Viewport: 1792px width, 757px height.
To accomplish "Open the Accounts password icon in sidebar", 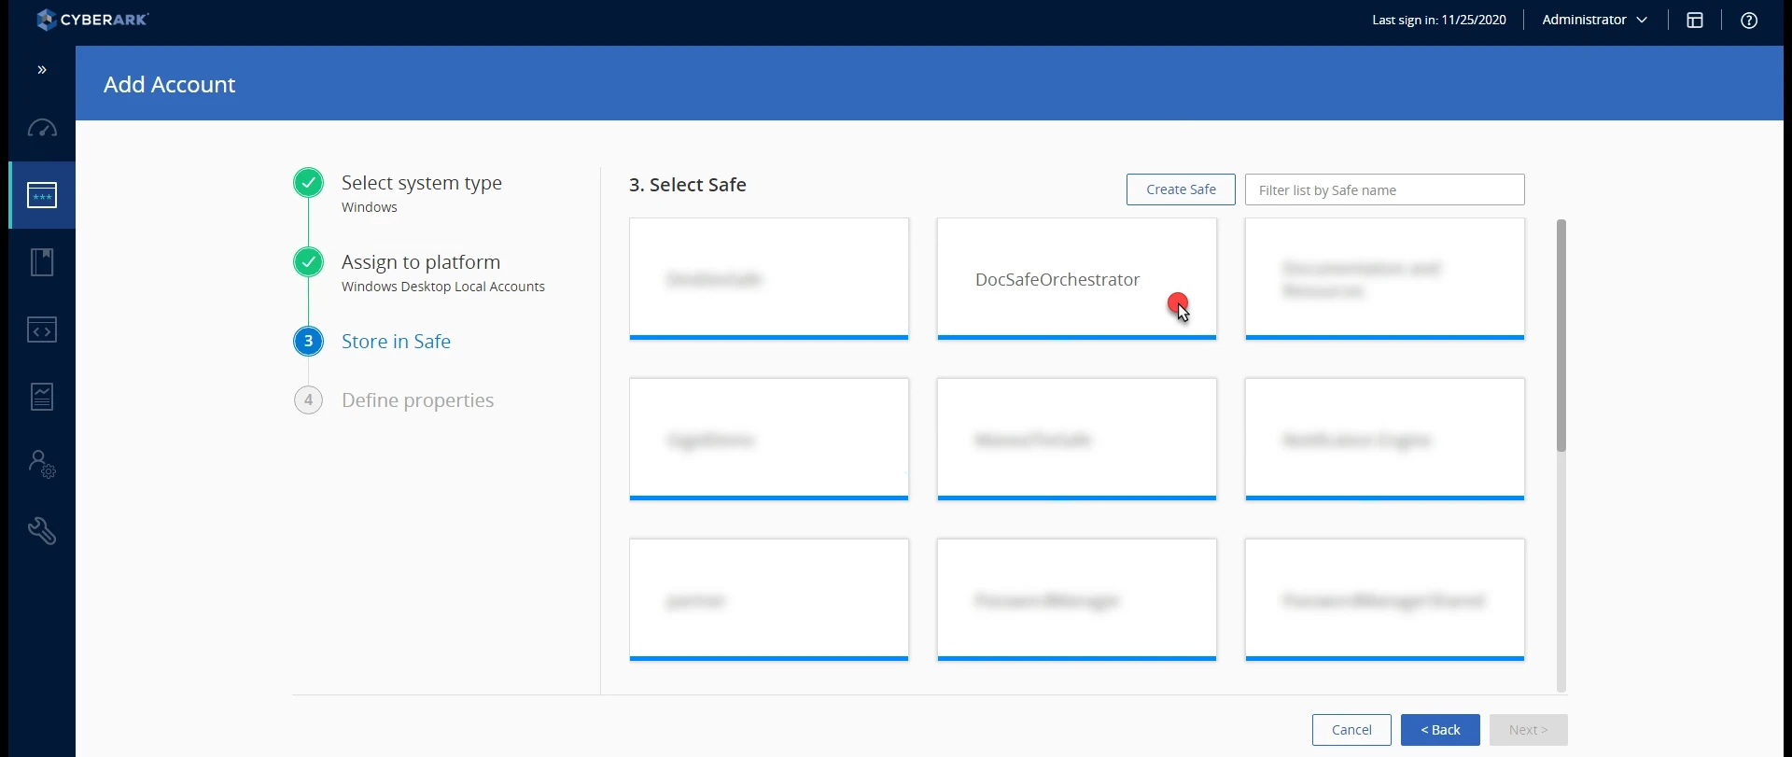I will click(42, 195).
